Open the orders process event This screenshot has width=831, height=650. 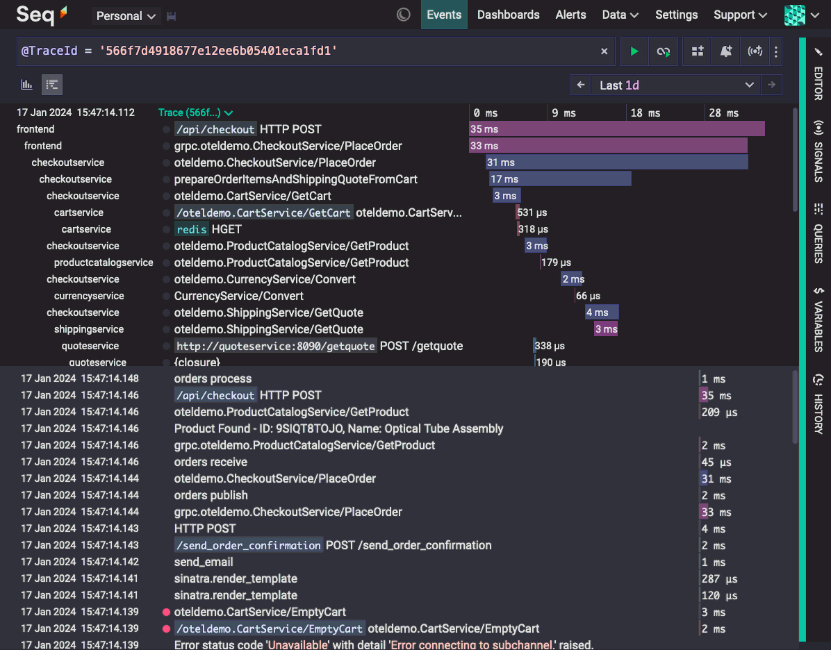(213, 378)
